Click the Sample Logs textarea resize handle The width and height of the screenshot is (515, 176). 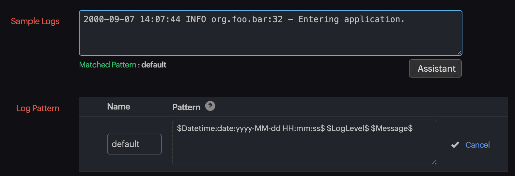point(459,52)
